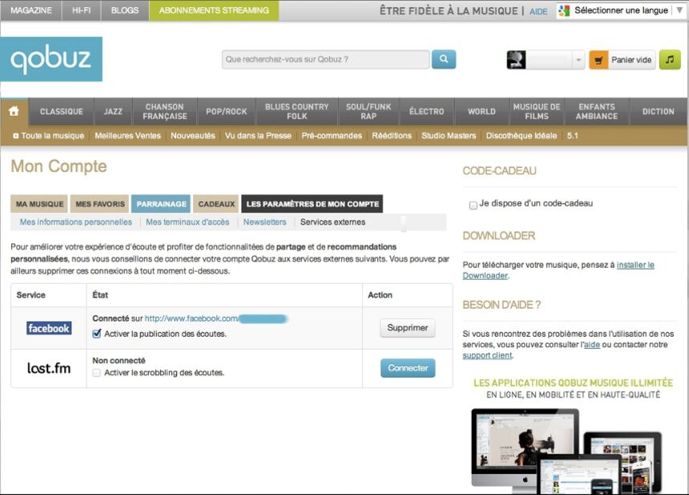This screenshot has width=689, height=495.
Task: Open WORLD genre menu
Action: point(481,111)
